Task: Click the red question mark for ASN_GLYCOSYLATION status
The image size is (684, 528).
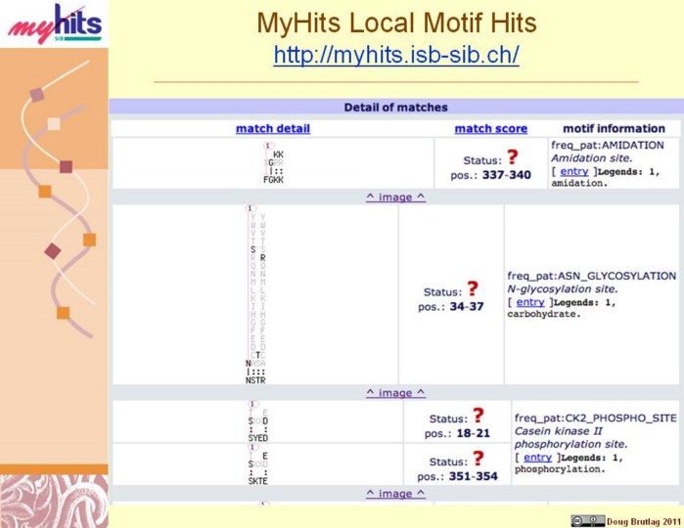Action: click(473, 289)
